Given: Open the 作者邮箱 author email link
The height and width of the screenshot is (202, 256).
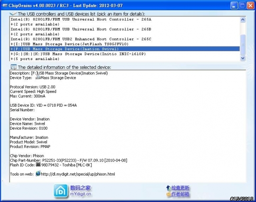Looking at the screenshot, I should [x=180, y=194].
